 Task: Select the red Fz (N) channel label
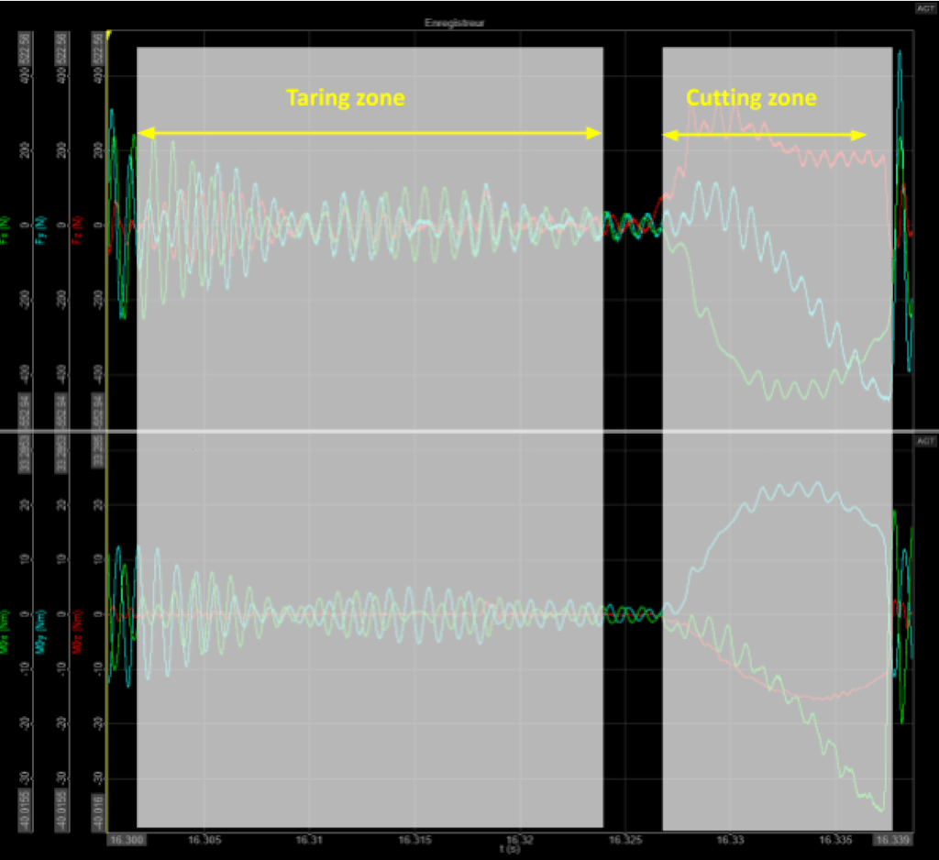tap(77, 230)
